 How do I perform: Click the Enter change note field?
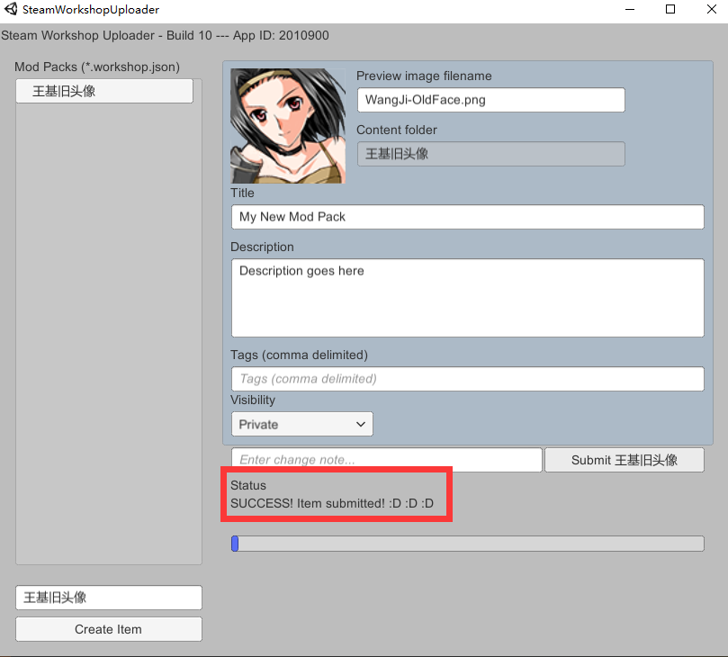pyautogui.click(x=386, y=460)
